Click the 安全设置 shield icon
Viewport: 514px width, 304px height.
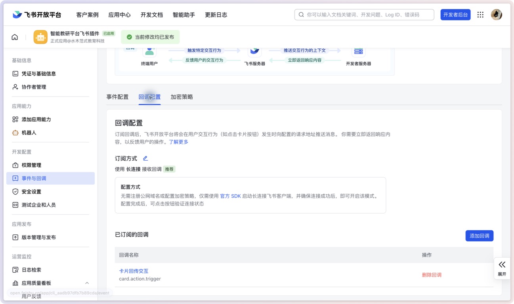[15, 192]
